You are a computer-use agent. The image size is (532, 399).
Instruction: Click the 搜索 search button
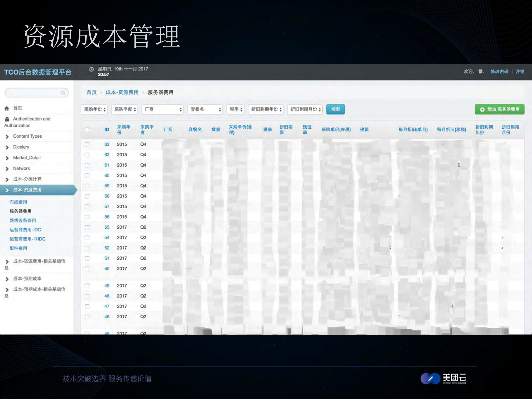335,109
